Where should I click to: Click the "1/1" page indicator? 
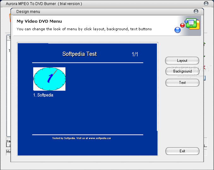(x=135, y=54)
